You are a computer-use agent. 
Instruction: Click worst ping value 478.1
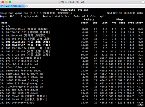130,74
